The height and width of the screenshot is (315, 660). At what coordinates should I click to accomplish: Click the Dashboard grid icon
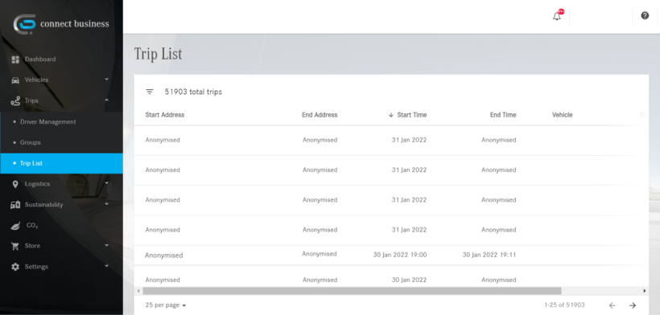[x=15, y=59]
